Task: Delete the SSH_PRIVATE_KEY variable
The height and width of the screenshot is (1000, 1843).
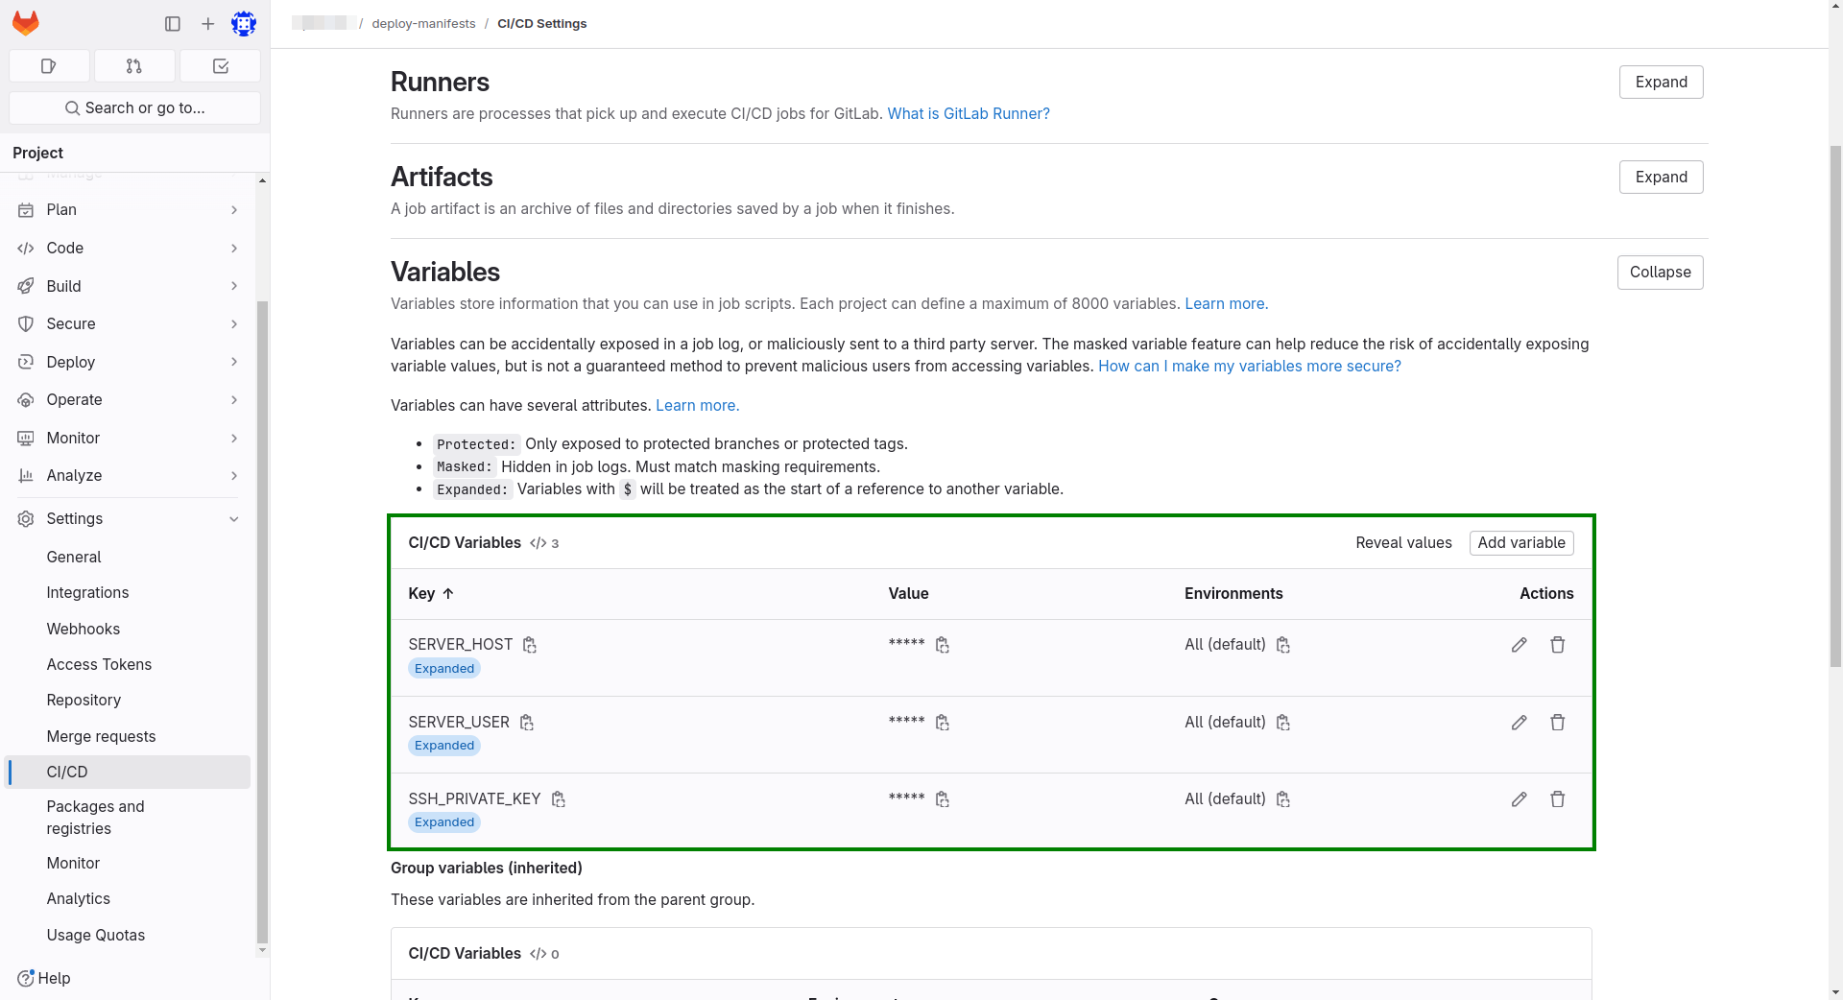Action: [x=1558, y=799]
